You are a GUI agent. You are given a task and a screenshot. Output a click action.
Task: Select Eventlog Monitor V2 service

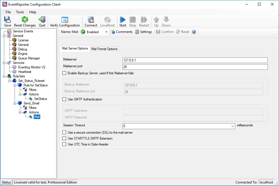(32, 67)
